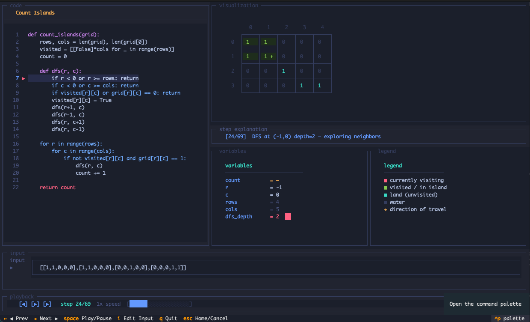530x322 pixels.
Task: Click the dark 'water' legend swatch
Action: click(x=386, y=202)
